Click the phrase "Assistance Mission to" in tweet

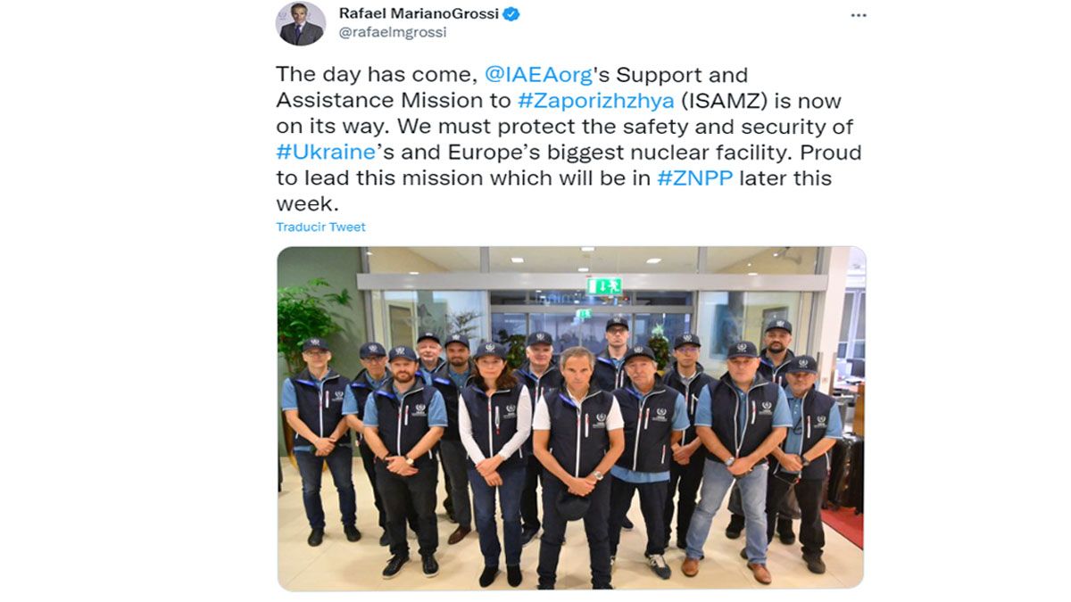(394, 100)
